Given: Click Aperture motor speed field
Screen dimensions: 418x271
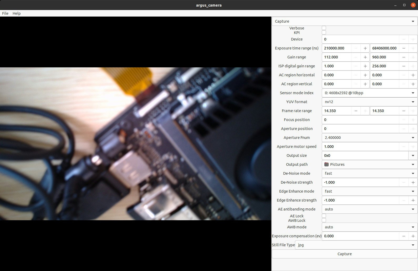Looking at the screenshot, I should 360,147.
